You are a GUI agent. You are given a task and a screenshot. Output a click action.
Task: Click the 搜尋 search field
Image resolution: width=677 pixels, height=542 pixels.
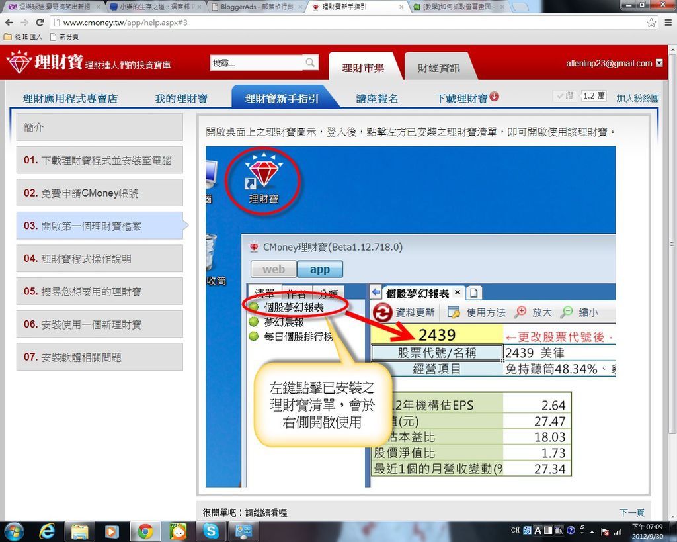pos(257,63)
